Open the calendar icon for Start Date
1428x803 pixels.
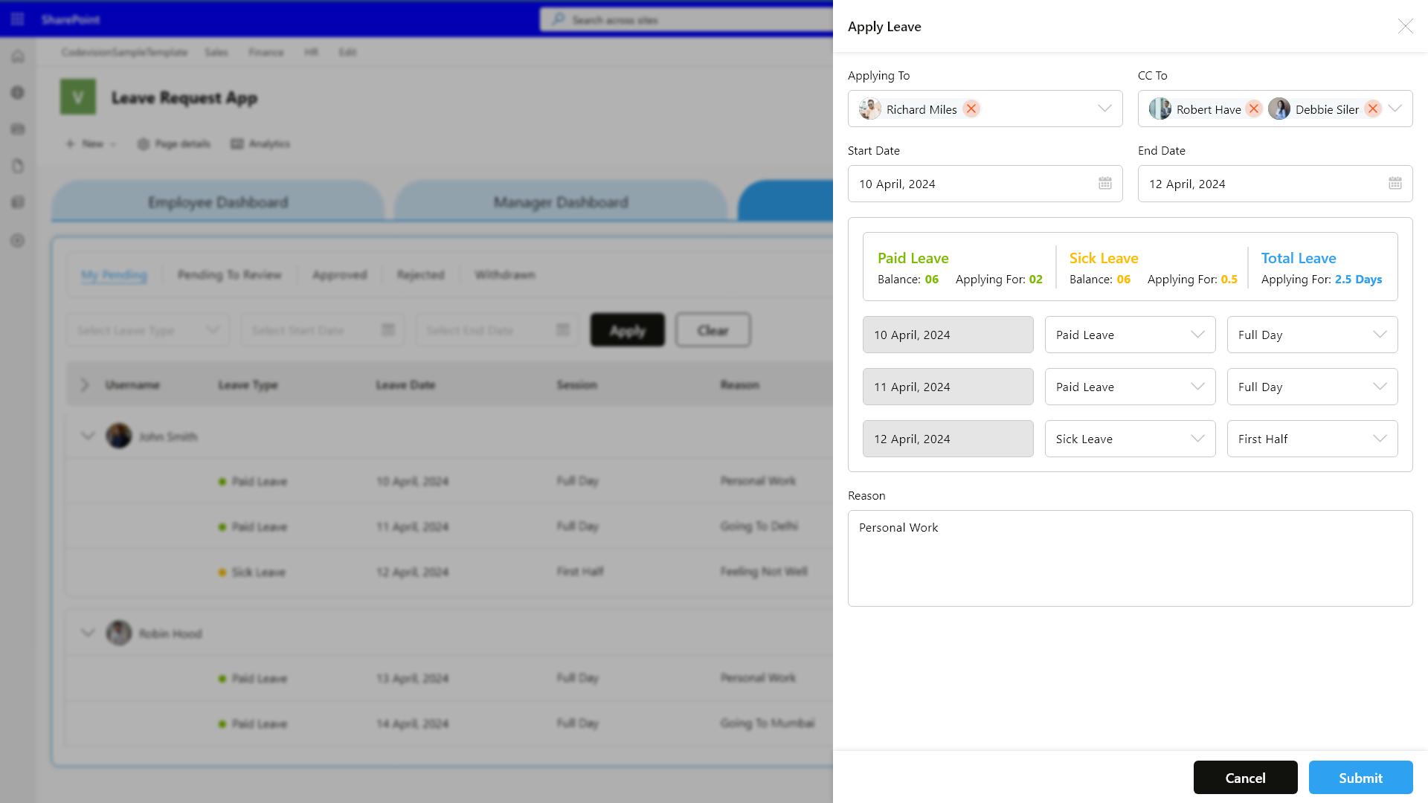1105,183
